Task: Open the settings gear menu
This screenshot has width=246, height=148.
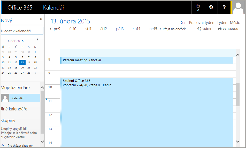Action: pyautogui.click(x=211, y=7)
